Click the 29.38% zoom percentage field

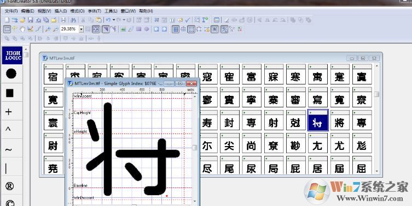[x=69, y=29]
